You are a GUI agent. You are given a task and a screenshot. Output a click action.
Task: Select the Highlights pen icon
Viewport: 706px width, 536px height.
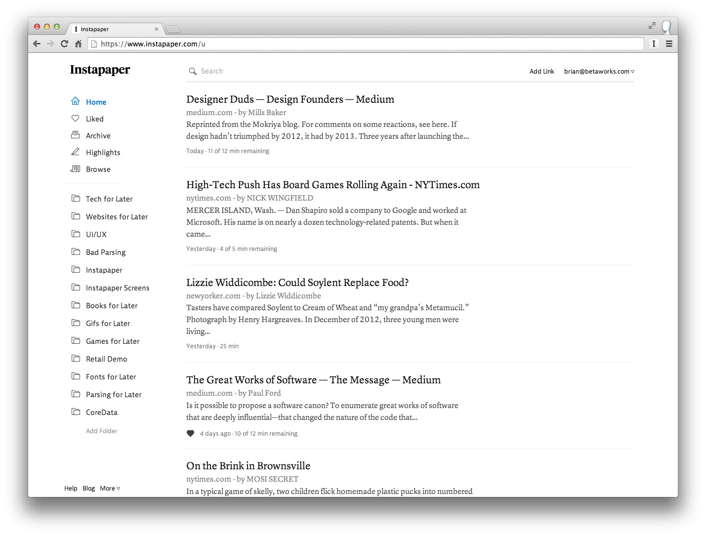(75, 152)
